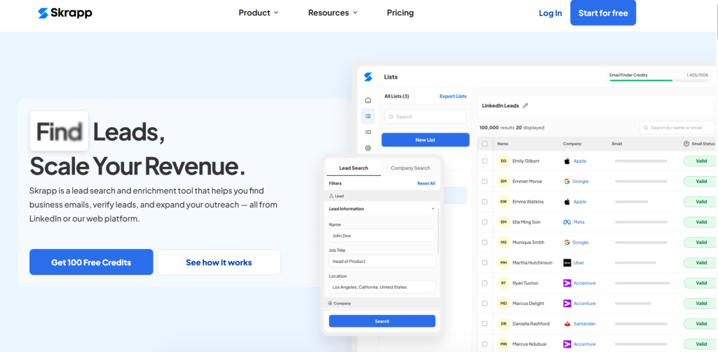The height and width of the screenshot is (352, 718).
Task: Collapse the Lead Information section
Action: point(433,209)
